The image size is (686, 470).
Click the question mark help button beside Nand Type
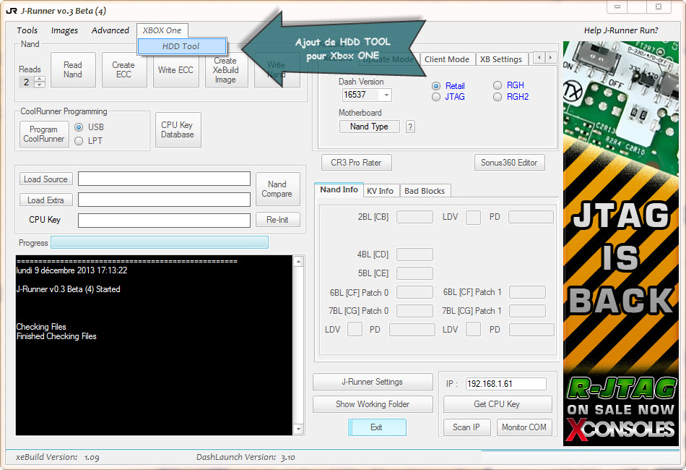tap(410, 127)
